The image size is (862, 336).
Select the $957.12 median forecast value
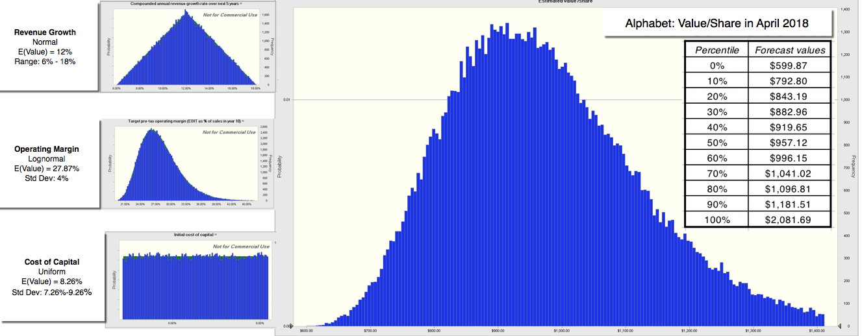[789, 143]
